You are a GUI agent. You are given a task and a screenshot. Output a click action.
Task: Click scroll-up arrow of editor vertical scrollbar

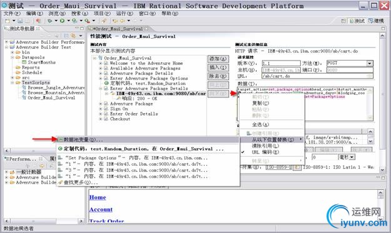coord(382,36)
